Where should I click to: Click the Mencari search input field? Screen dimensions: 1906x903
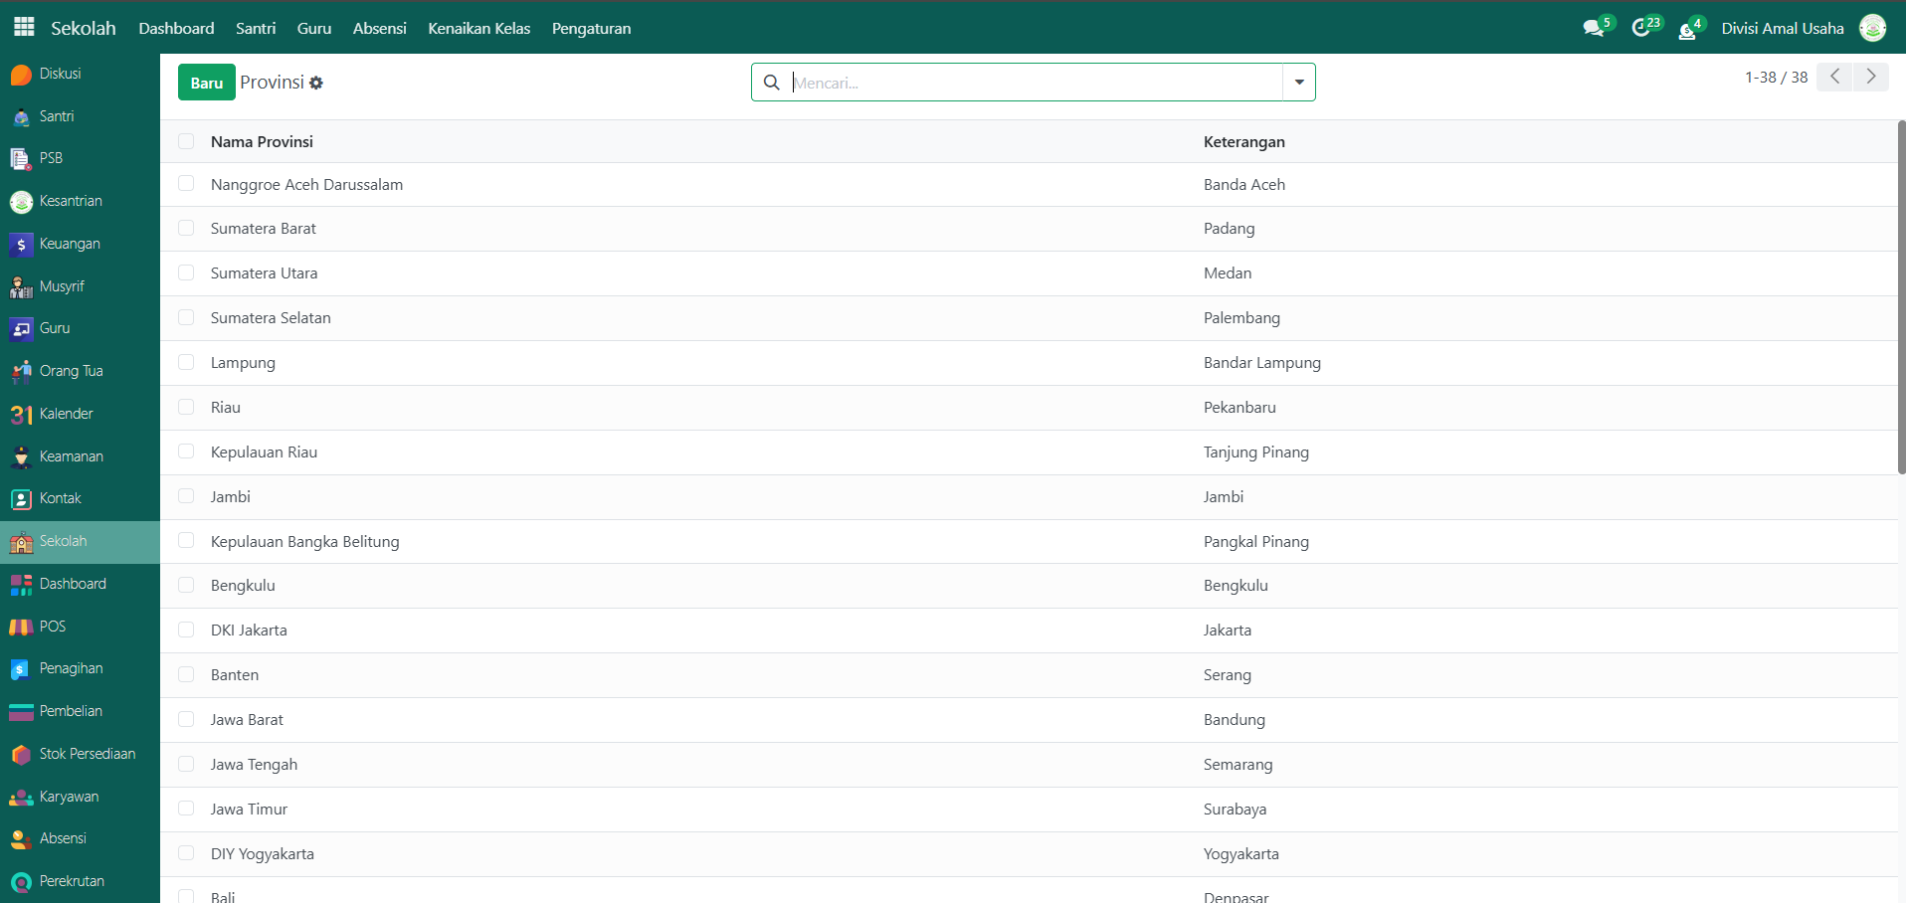(x=1035, y=83)
